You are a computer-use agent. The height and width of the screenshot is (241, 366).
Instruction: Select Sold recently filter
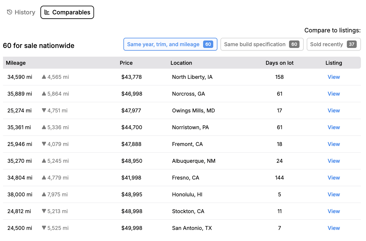point(334,44)
